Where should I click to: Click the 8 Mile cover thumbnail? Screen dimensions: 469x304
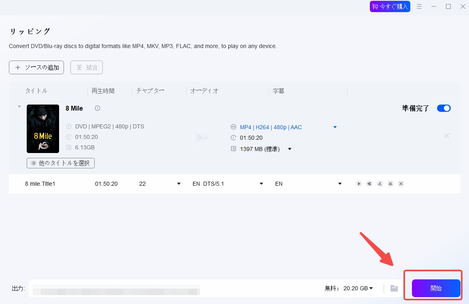coord(43,128)
